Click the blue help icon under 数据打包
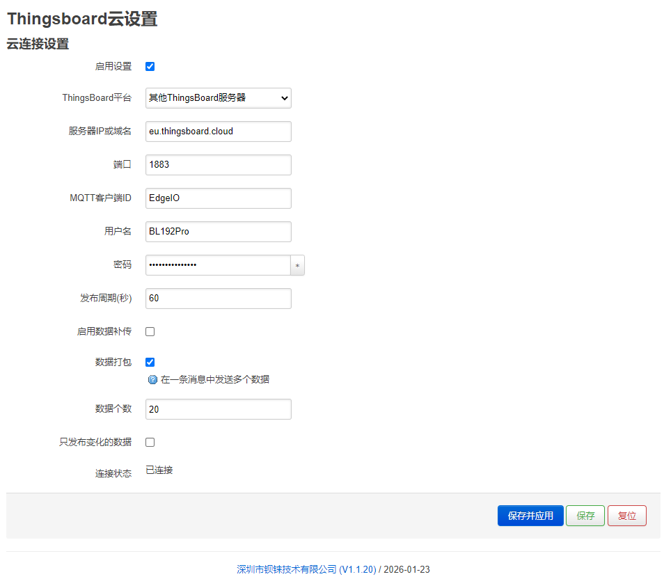This screenshot has width=664, height=579. 152,379
